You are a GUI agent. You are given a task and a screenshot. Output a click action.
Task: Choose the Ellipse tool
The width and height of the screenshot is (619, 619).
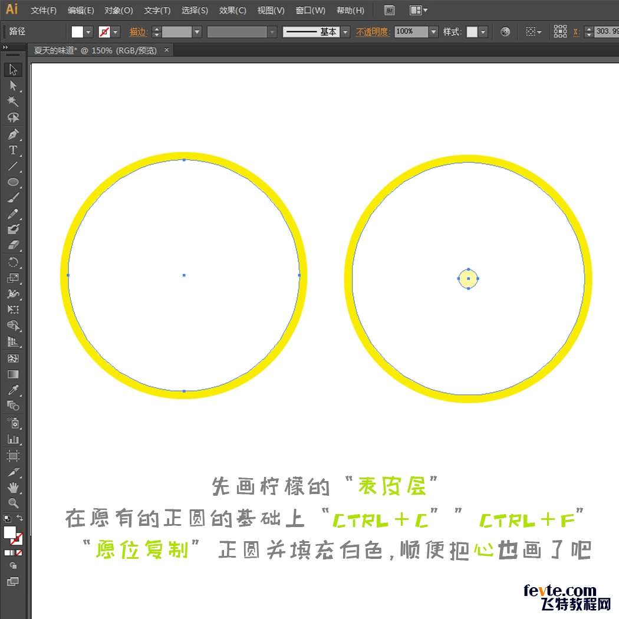point(13,182)
